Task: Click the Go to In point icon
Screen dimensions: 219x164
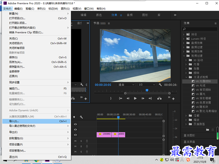Action: point(121,98)
